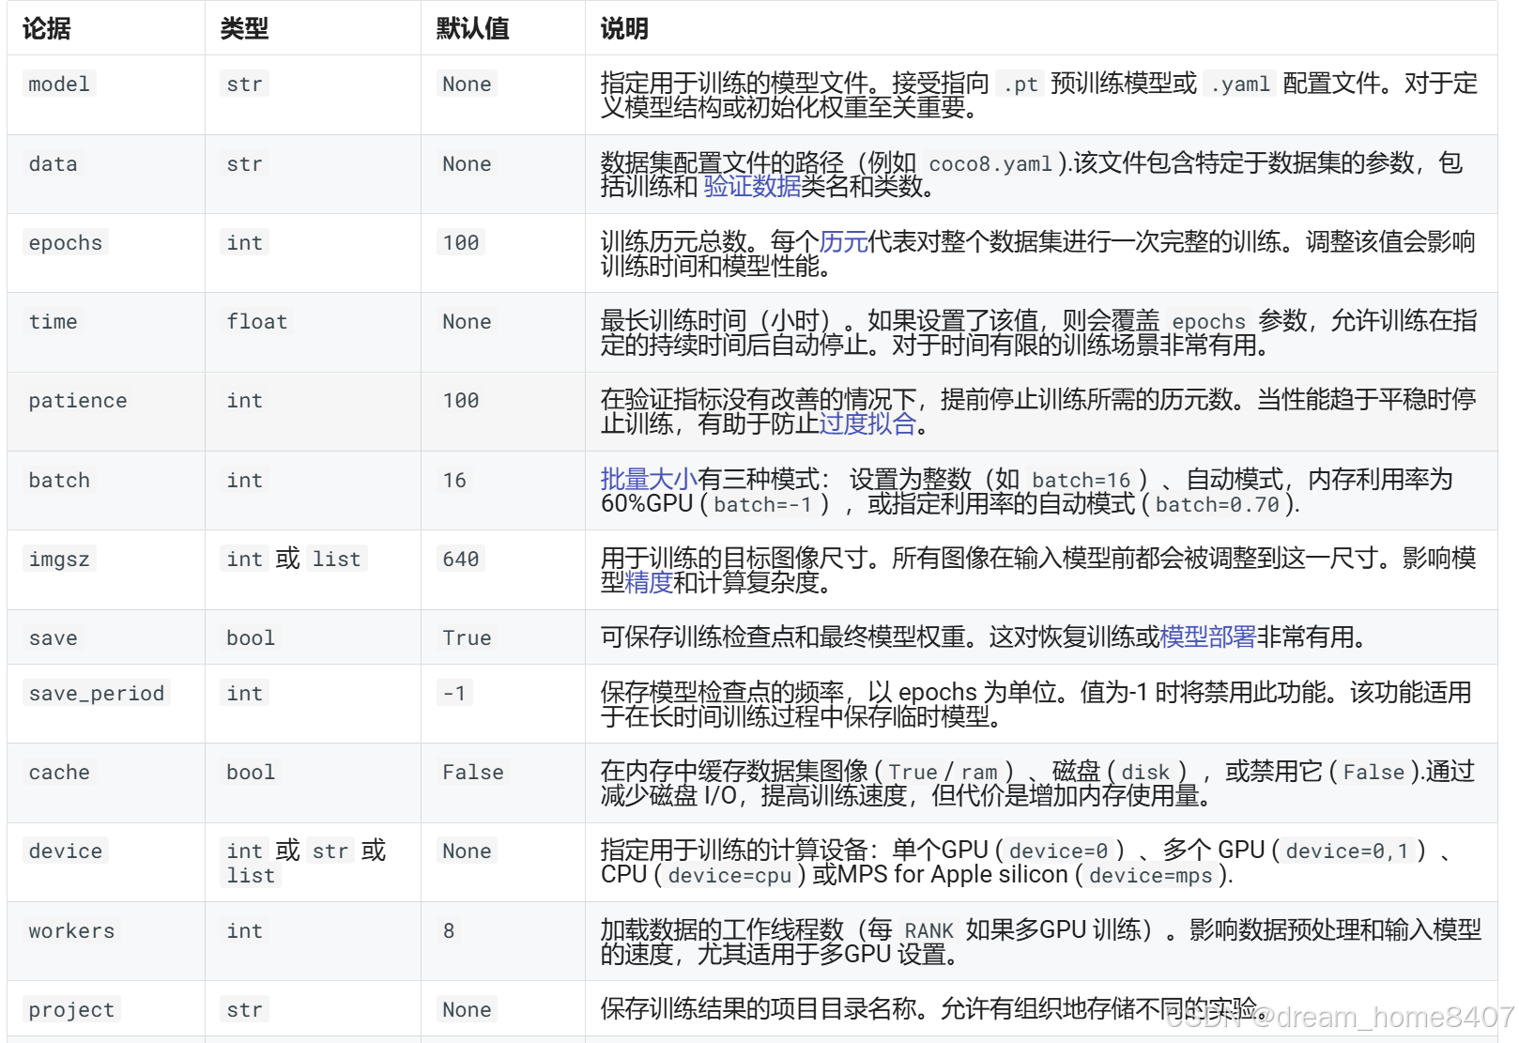
Task: Click the default value 8 for workers
Action: (449, 931)
